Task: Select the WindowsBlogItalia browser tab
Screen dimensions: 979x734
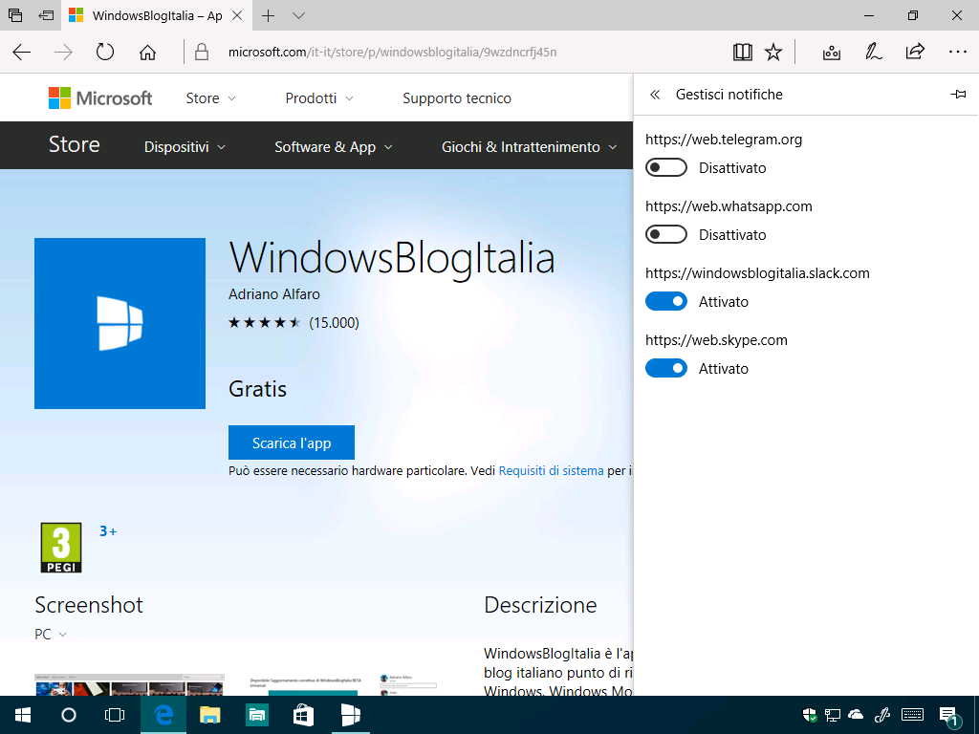Action: click(x=156, y=15)
